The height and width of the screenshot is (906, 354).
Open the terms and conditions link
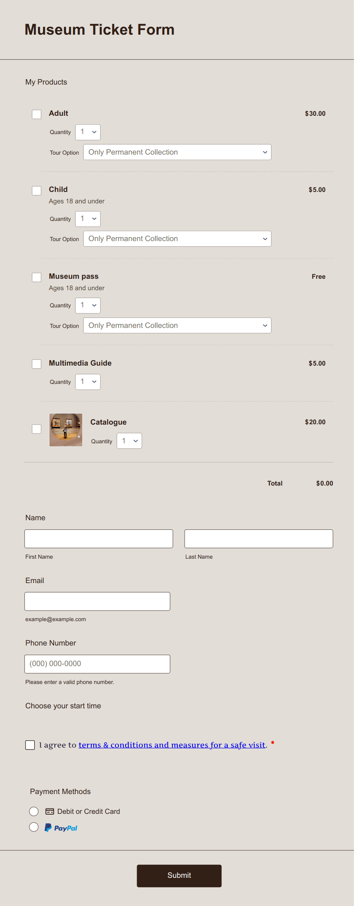(x=172, y=745)
